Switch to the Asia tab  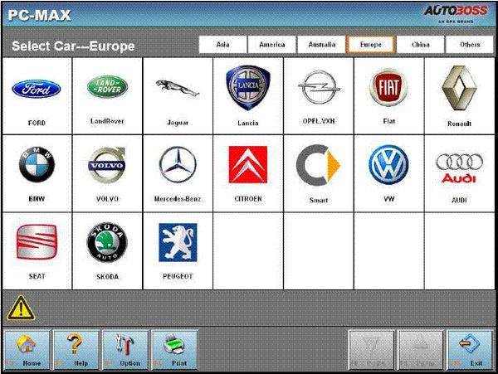[x=222, y=45]
